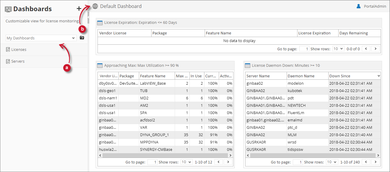
Task: Click the Down Since column sort arrow
Action: 379,76
